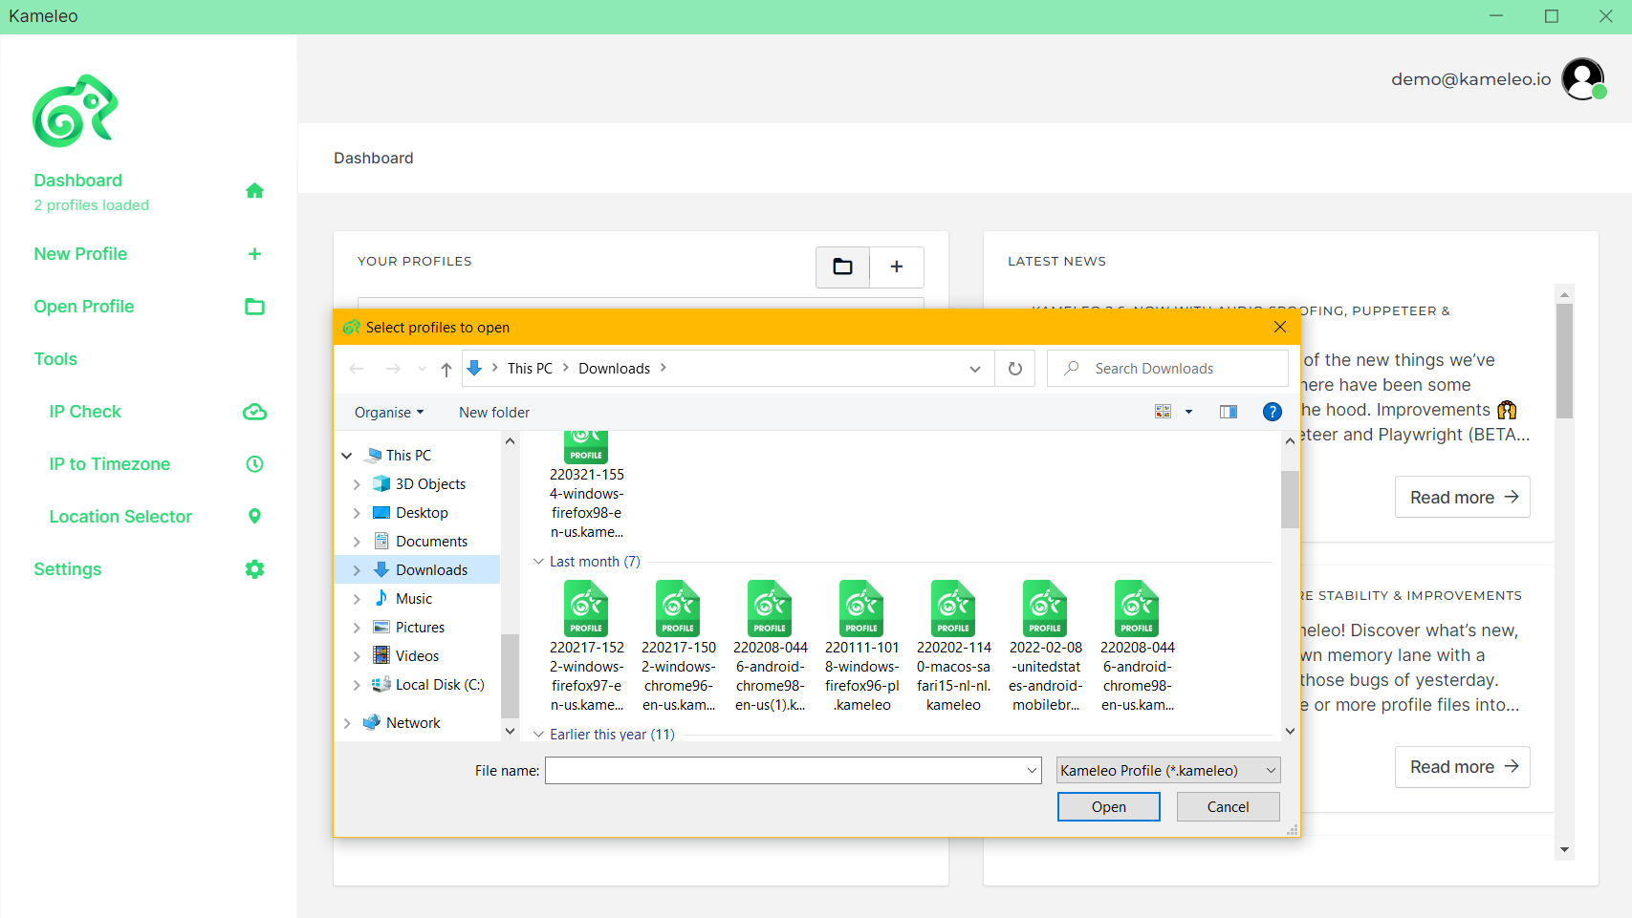Image resolution: width=1632 pixels, height=918 pixels.
Task: Click the Open button in dialog
Action: pyautogui.click(x=1109, y=807)
